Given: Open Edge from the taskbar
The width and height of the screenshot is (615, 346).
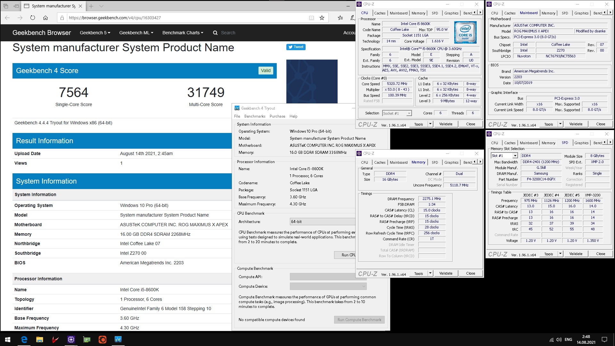Looking at the screenshot, I should [24, 339].
